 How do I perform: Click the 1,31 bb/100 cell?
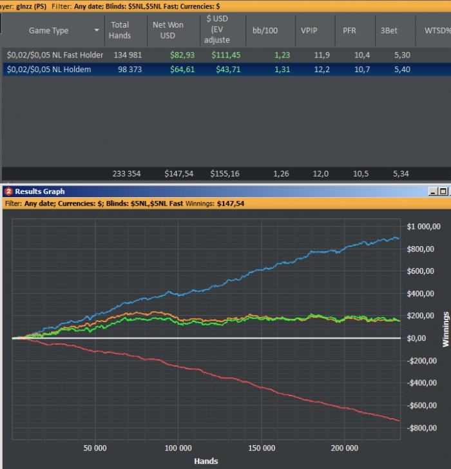[282, 70]
